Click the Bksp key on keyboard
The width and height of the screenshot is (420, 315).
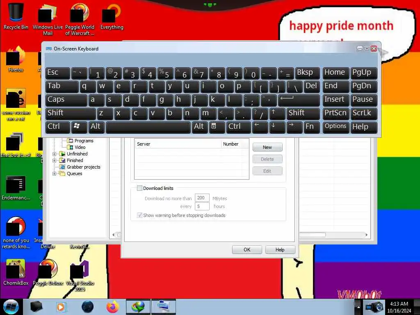[307, 73]
